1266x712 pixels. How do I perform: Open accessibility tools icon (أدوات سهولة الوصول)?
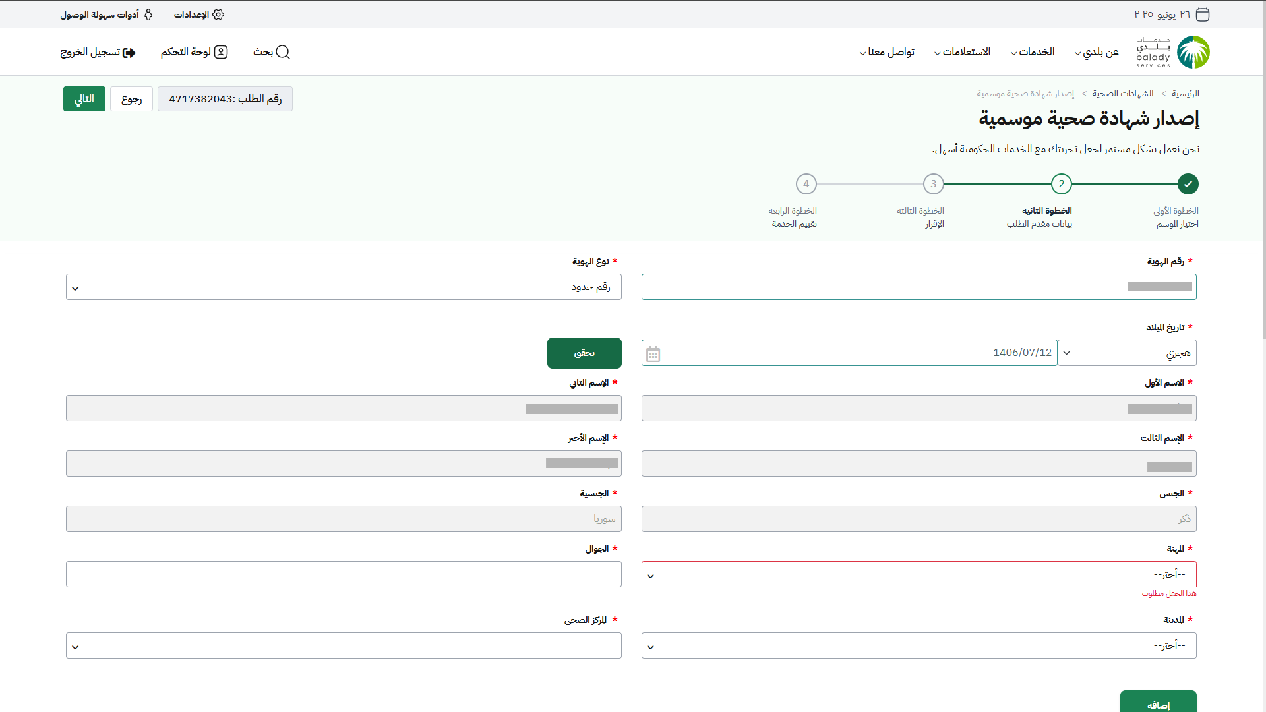(x=148, y=15)
